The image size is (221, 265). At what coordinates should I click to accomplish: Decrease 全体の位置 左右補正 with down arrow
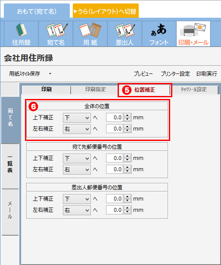128,131
